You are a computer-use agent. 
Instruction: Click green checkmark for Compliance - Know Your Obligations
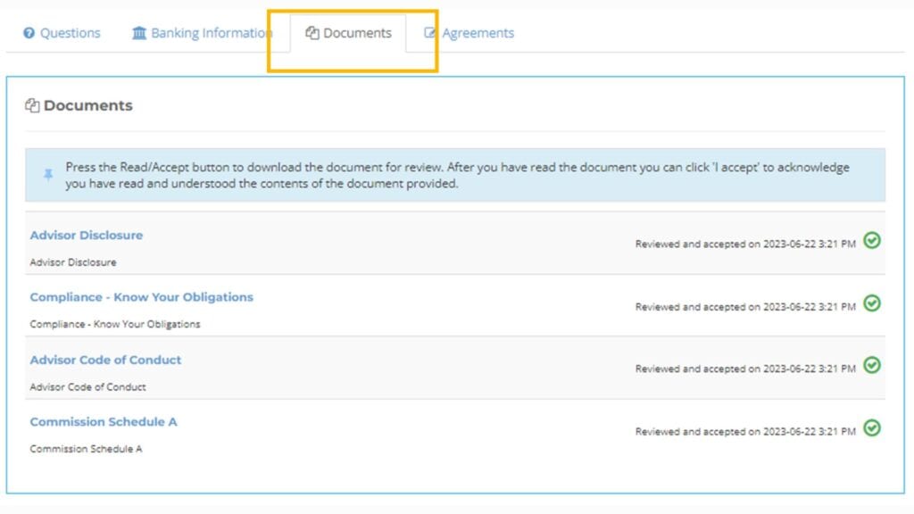click(872, 303)
